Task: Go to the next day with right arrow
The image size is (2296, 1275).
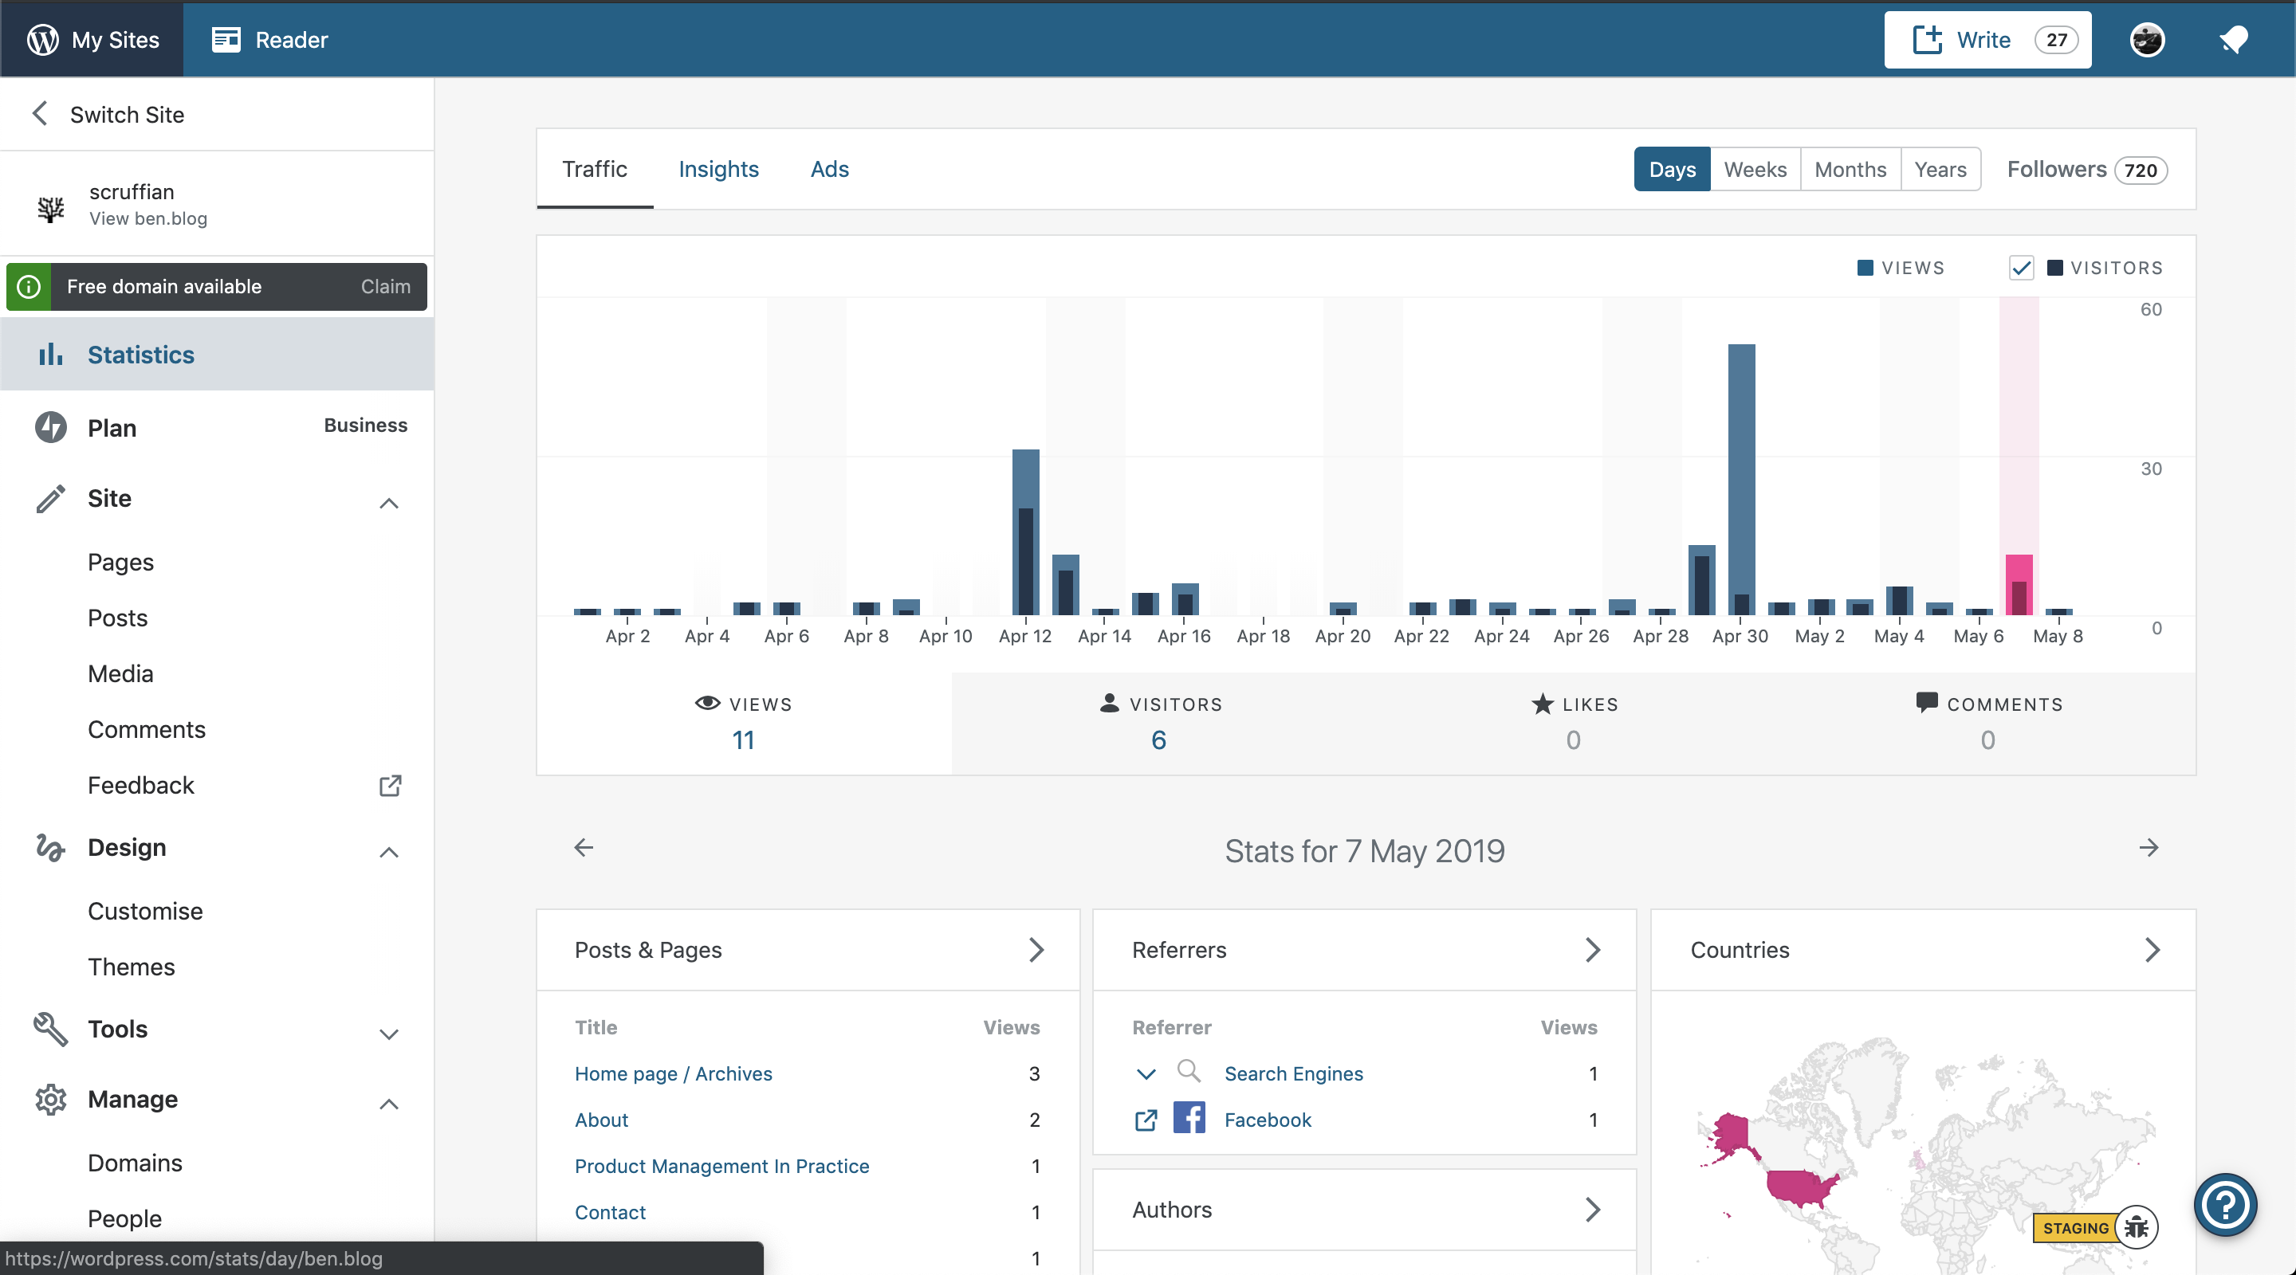Action: pyautogui.click(x=2149, y=847)
